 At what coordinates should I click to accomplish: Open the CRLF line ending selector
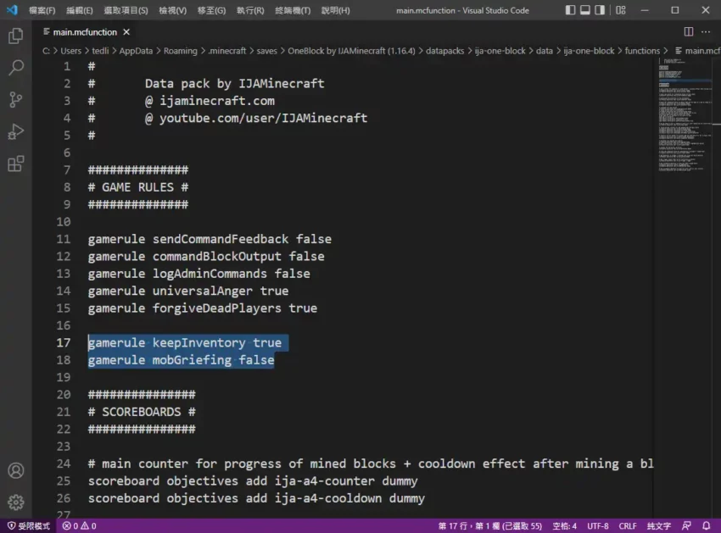628,526
